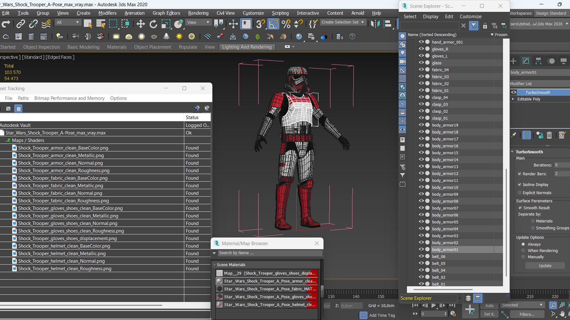Image resolution: width=570 pixels, height=320 pixels.
Task: Select the Scale transform tool
Action: [x=166, y=24]
